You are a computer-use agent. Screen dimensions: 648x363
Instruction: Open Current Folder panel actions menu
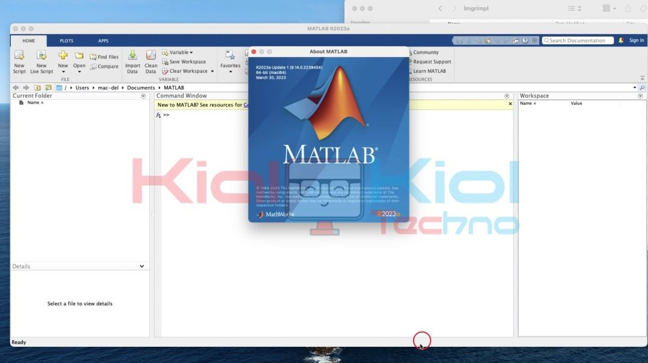143,96
